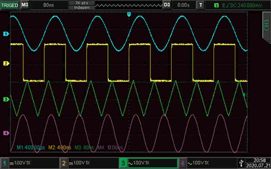Toggle channel 4 using its number box
Image resolution: width=271 pixels, height=169 pixels.
coord(182,163)
